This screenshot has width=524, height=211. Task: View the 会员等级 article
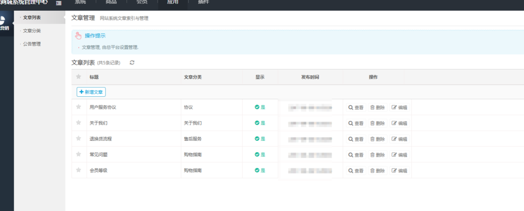click(356, 171)
